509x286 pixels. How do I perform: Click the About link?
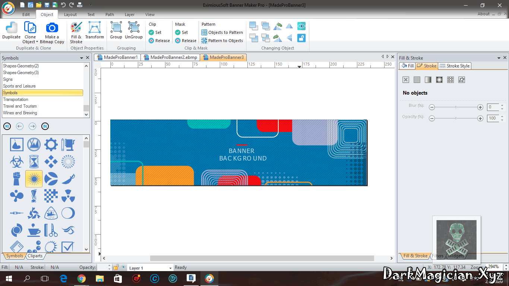click(484, 14)
